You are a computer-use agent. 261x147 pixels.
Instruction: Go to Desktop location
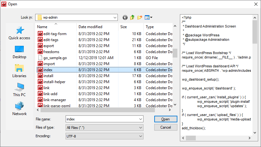19,52
